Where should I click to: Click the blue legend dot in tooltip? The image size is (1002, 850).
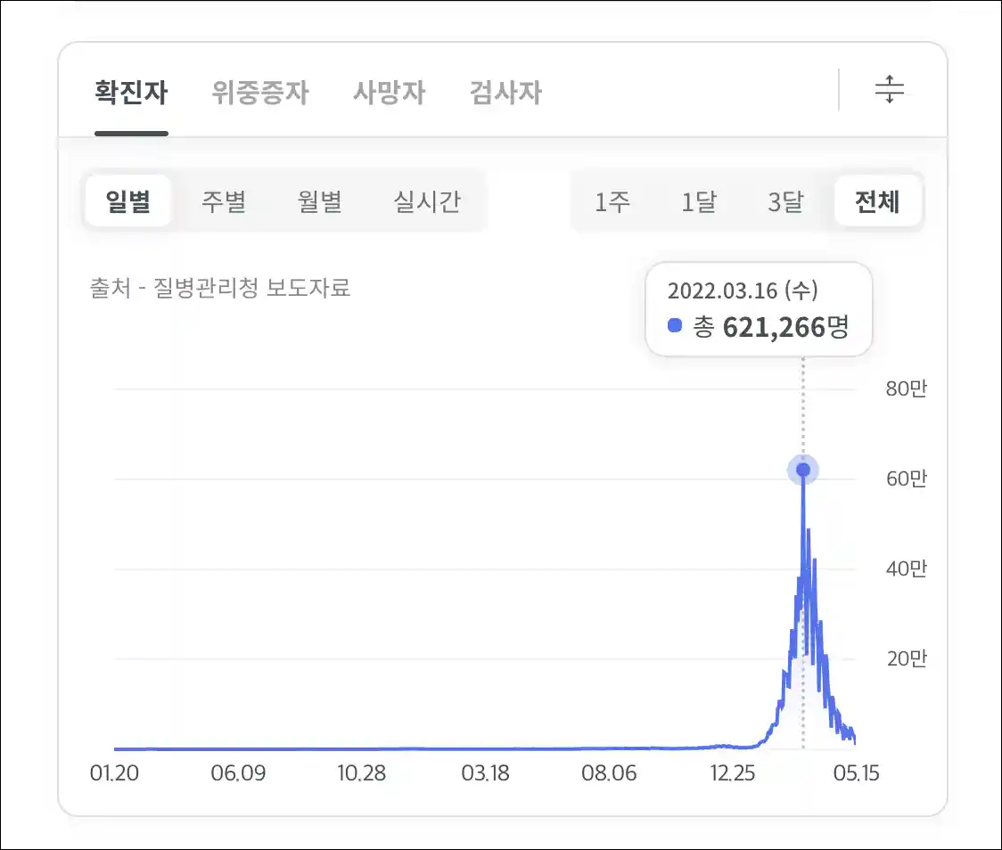coord(675,326)
